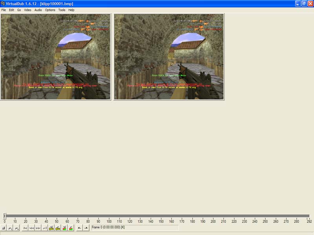Click the VirtualDub title bar icon
This screenshot has width=314, height=235.
point(3,4)
